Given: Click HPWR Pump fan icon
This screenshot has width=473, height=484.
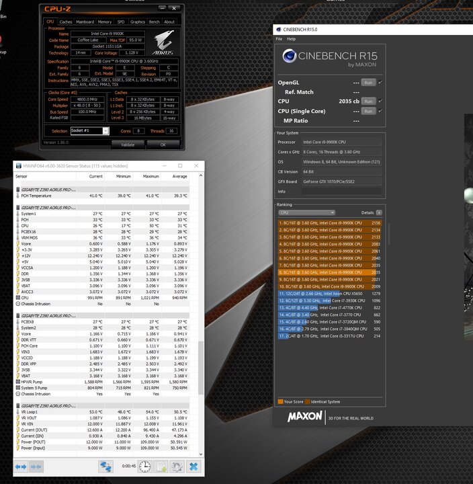Looking at the screenshot, I should pyautogui.click(x=18, y=382).
